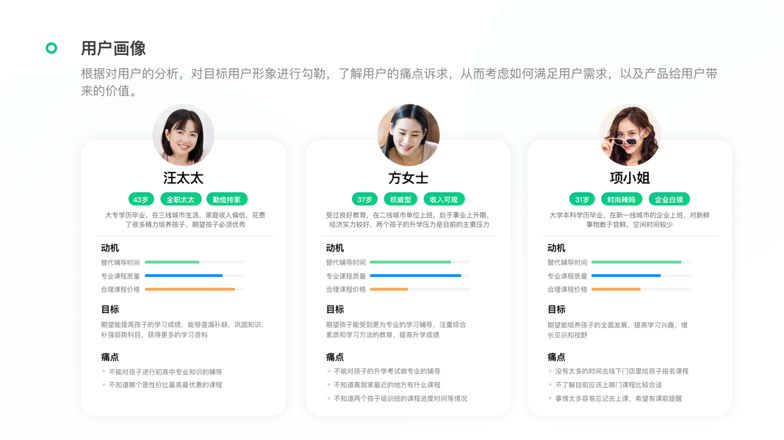Click 汪太太's orange 合理课程价格 bar

190,290
